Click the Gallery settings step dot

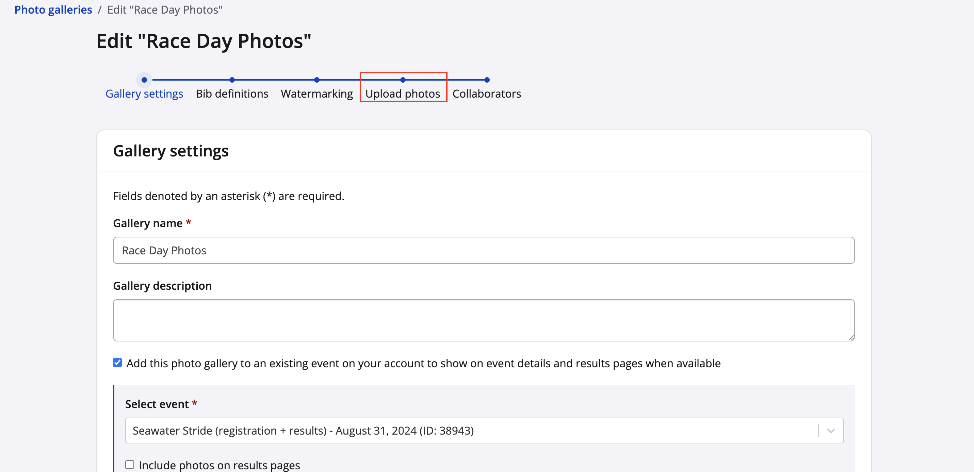tap(144, 80)
